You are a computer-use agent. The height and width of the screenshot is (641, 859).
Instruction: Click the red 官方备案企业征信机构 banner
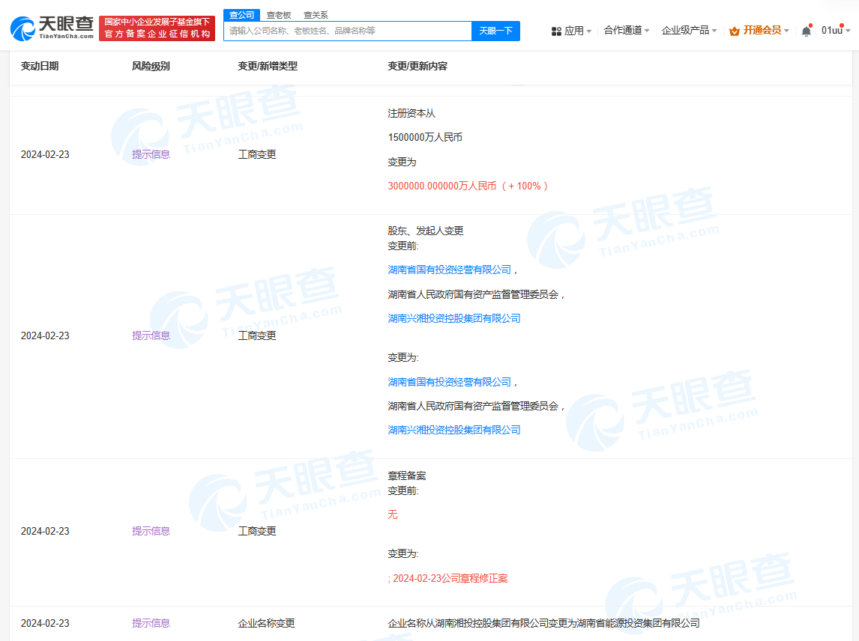coord(157,28)
